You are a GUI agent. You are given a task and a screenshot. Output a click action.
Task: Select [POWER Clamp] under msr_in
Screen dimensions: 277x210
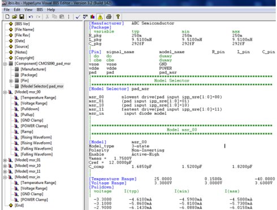click(34, 200)
